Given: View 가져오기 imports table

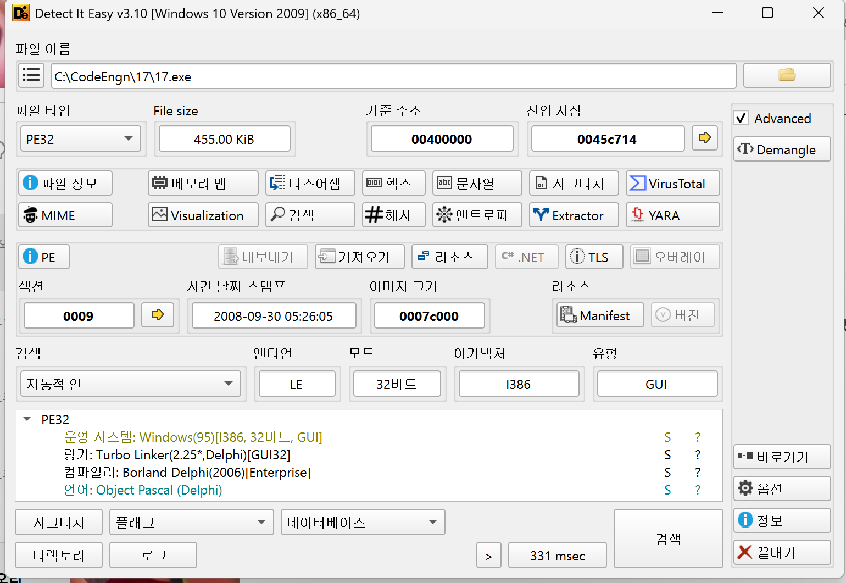Looking at the screenshot, I should (x=359, y=257).
